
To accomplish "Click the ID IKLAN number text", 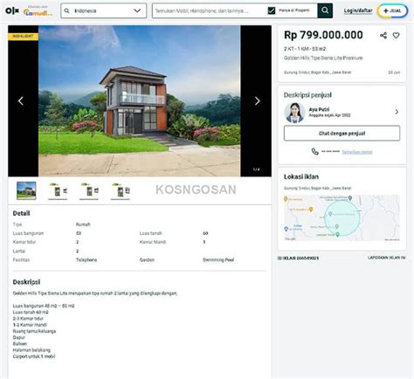I will (298, 258).
